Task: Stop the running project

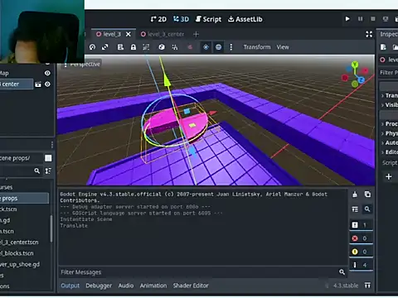Action: [x=373, y=19]
